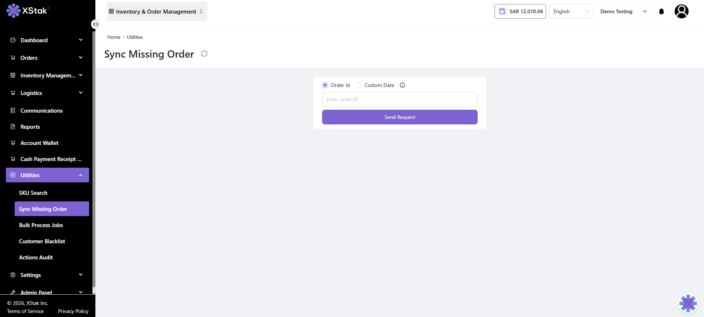Select the Order Id radio button
The width and height of the screenshot is (704, 317).
tap(325, 85)
